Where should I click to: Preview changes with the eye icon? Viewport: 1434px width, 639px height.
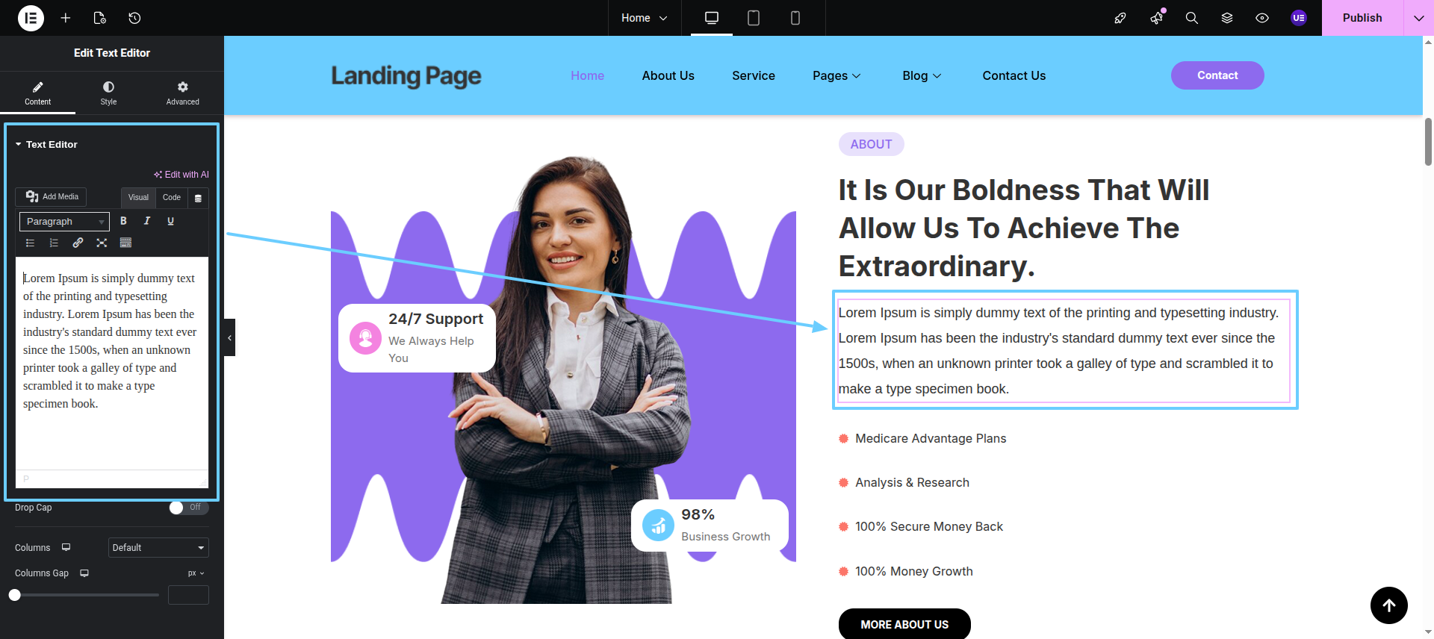pyautogui.click(x=1262, y=18)
